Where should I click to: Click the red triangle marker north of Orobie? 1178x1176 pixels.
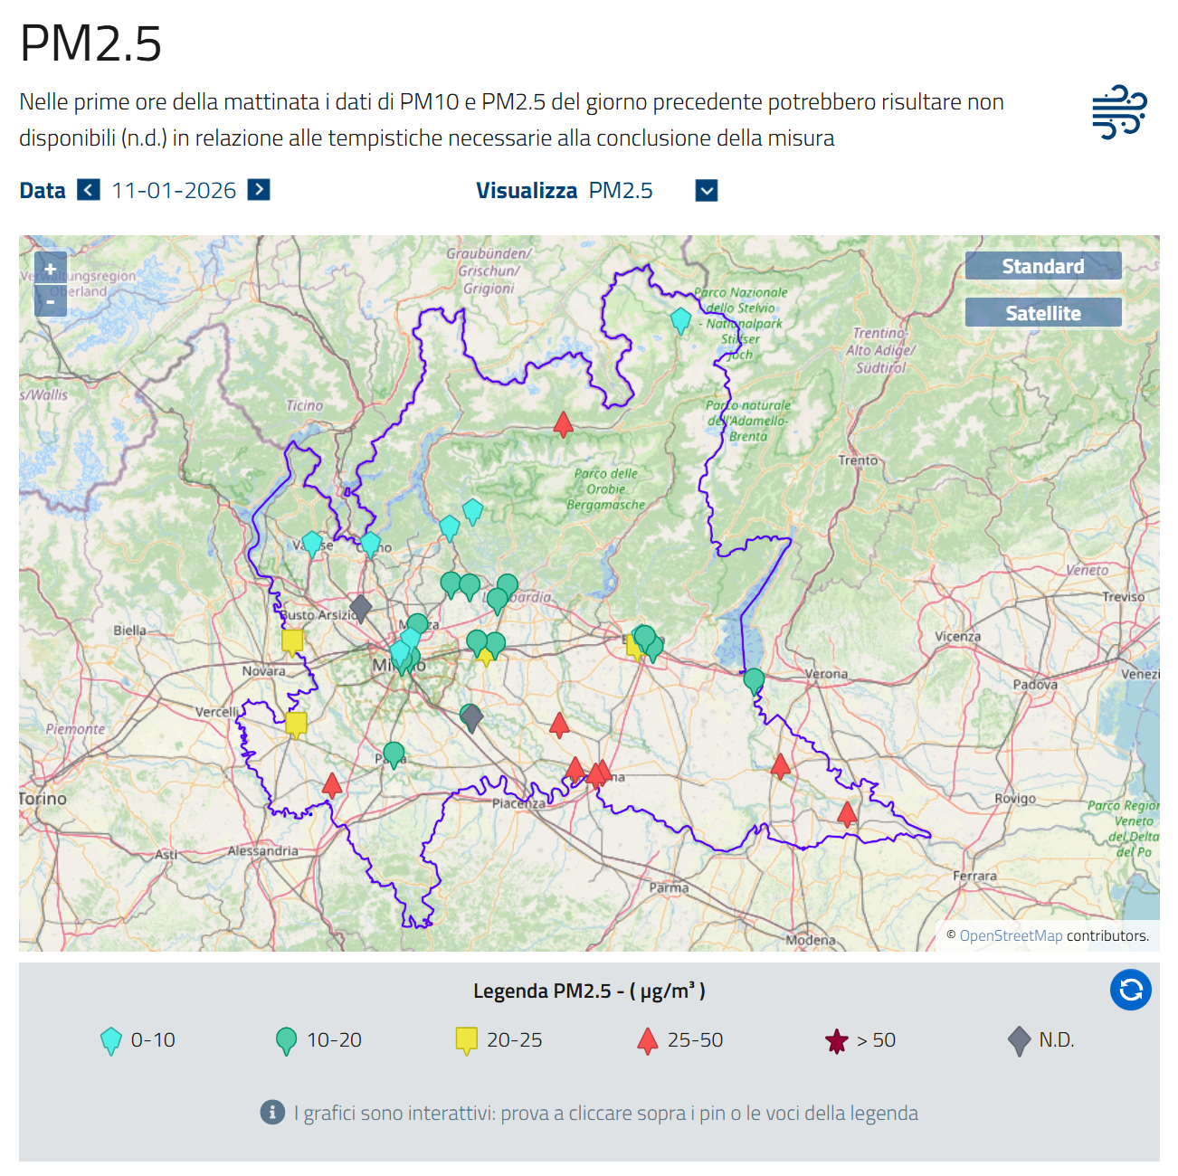pyautogui.click(x=563, y=423)
